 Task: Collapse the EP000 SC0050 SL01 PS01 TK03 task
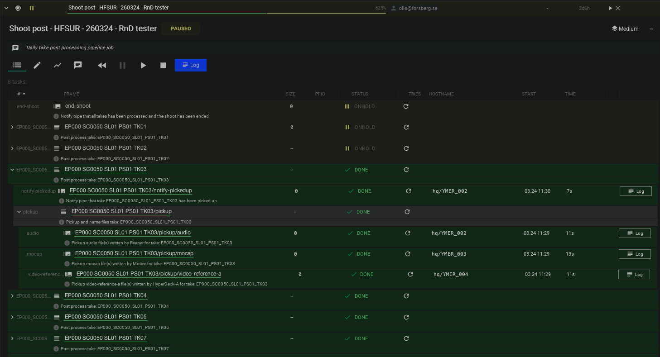(x=12, y=170)
